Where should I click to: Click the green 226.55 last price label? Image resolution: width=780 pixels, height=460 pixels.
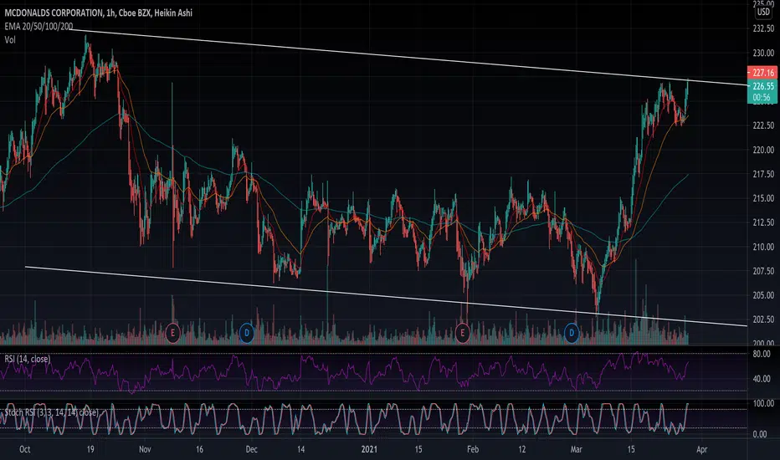click(762, 86)
